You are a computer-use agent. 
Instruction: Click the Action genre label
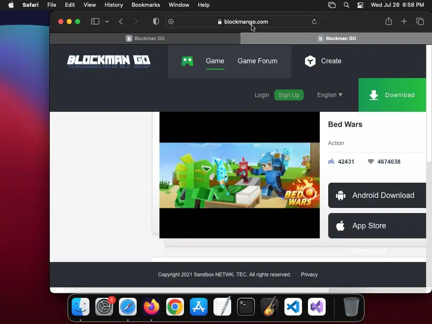[336, 143]
